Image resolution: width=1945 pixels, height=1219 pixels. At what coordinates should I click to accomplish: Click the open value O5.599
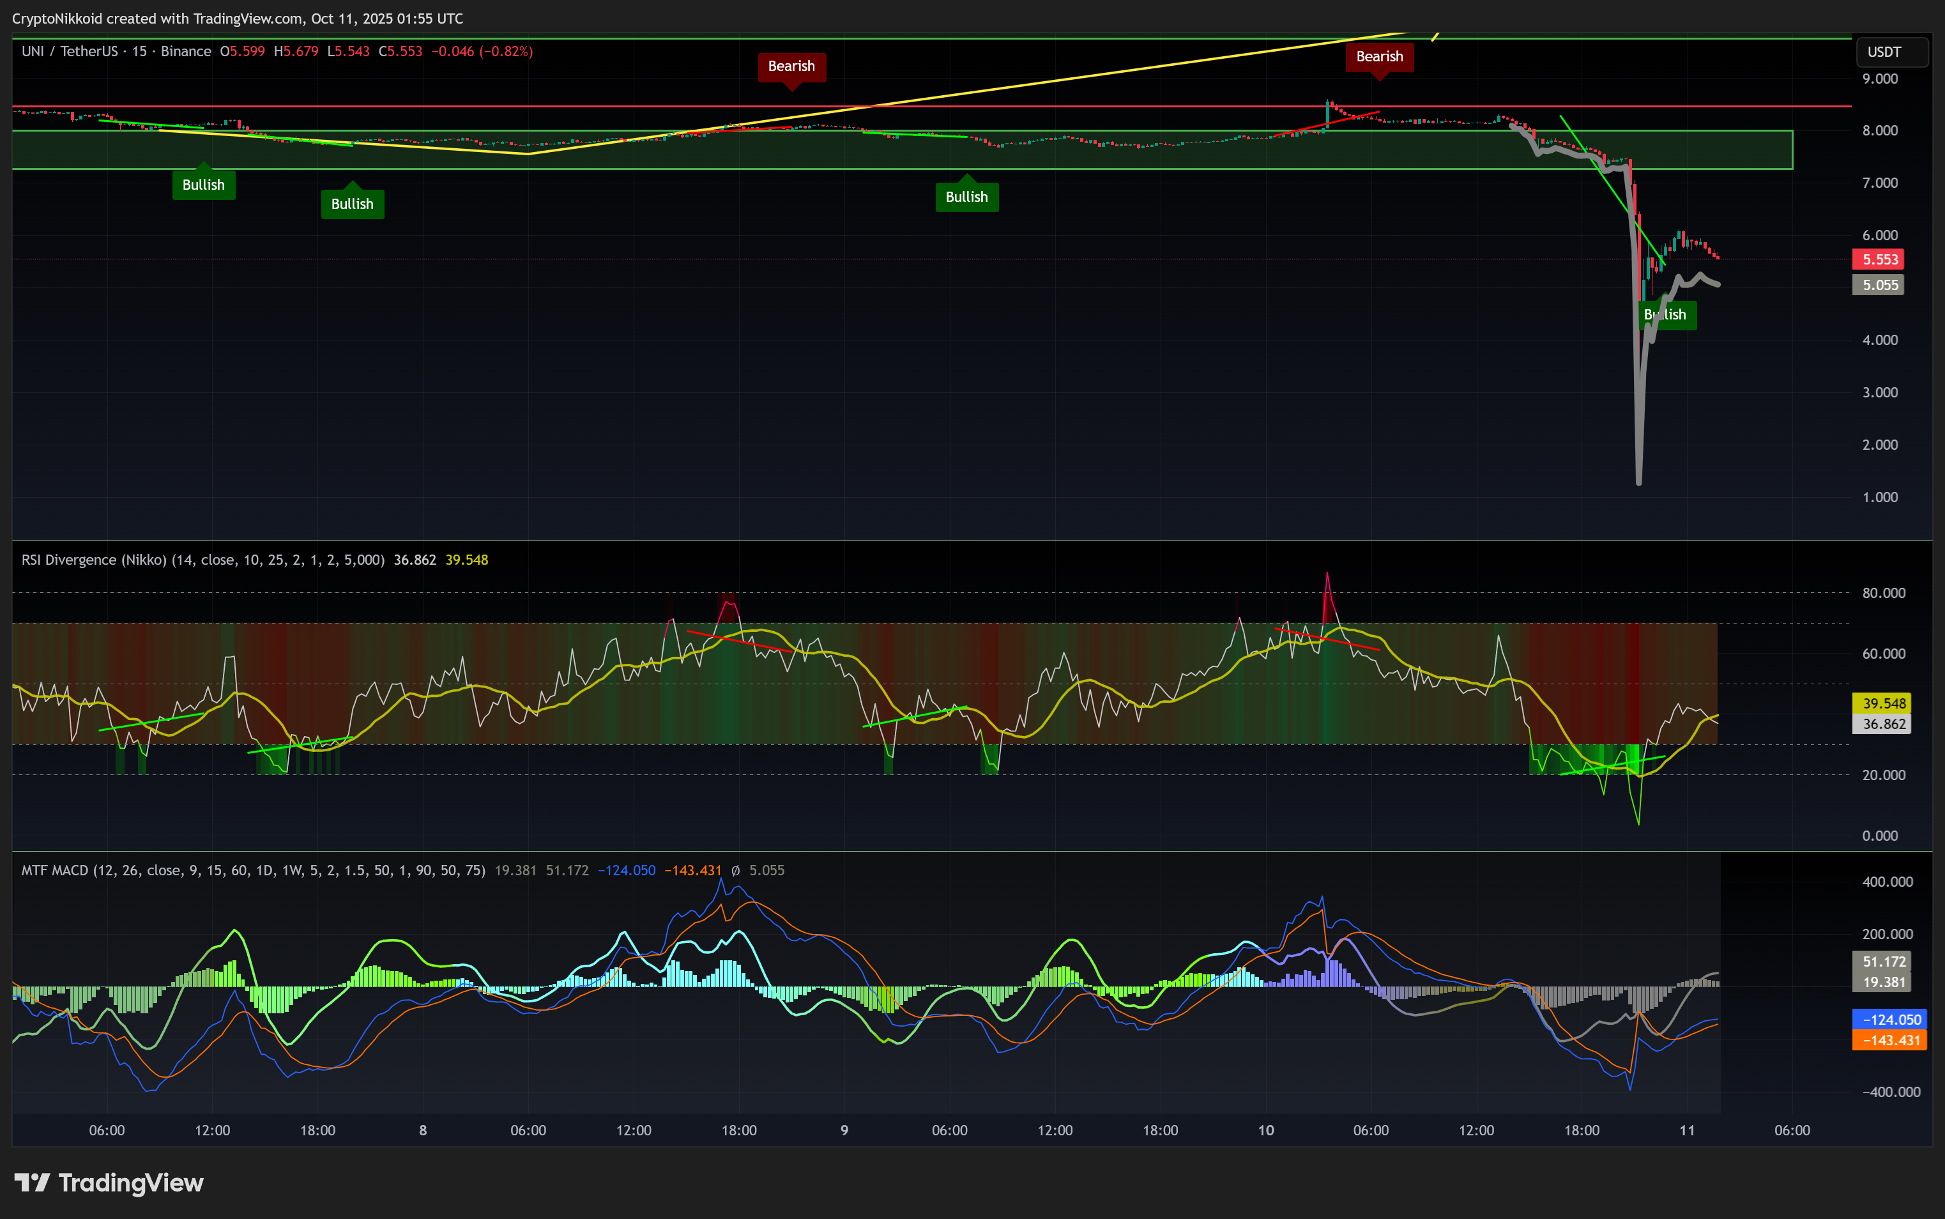243,52
